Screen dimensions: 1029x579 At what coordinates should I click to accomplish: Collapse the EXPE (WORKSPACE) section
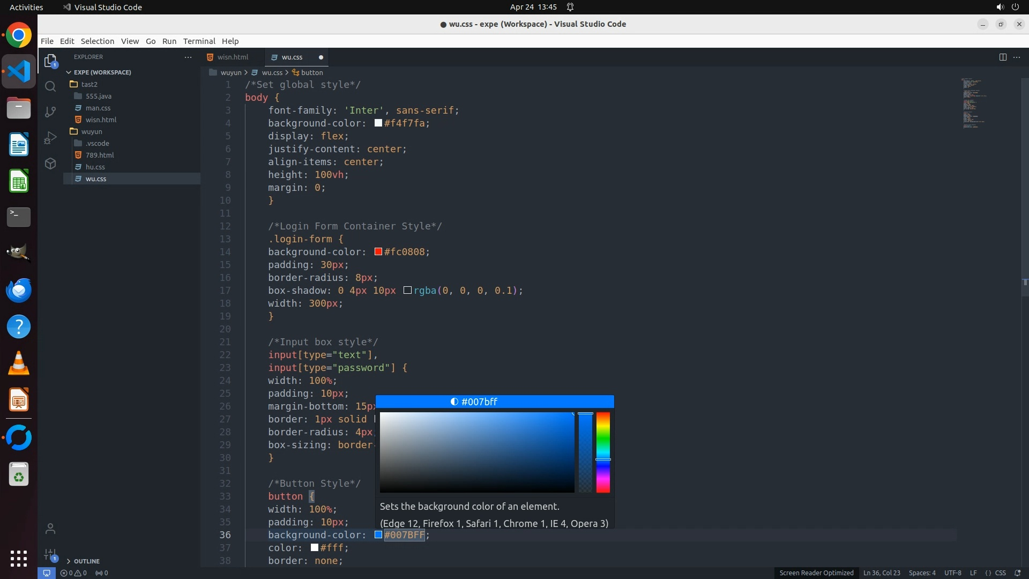coord(102,72)
